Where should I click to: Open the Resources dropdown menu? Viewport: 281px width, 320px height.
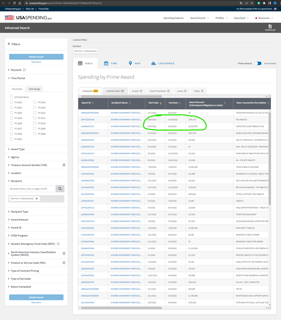[x=264, y=18]
